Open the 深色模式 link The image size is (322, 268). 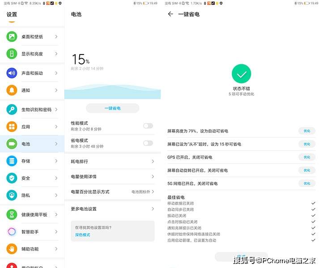click(x=83, y=234)
